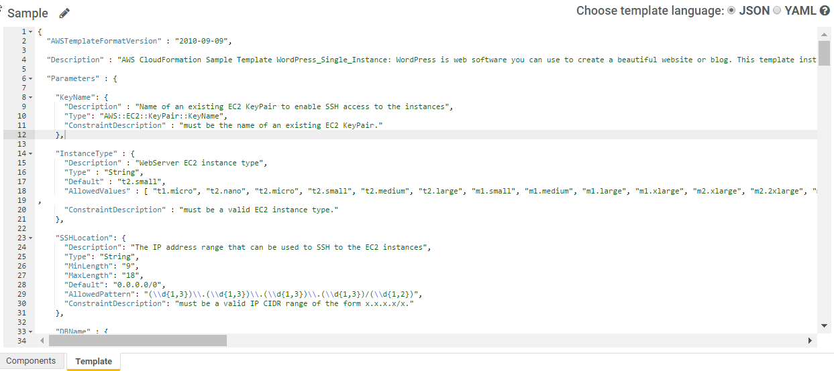
Task: Click the vertical scrollbar thumb
Action: click(825, 52)
